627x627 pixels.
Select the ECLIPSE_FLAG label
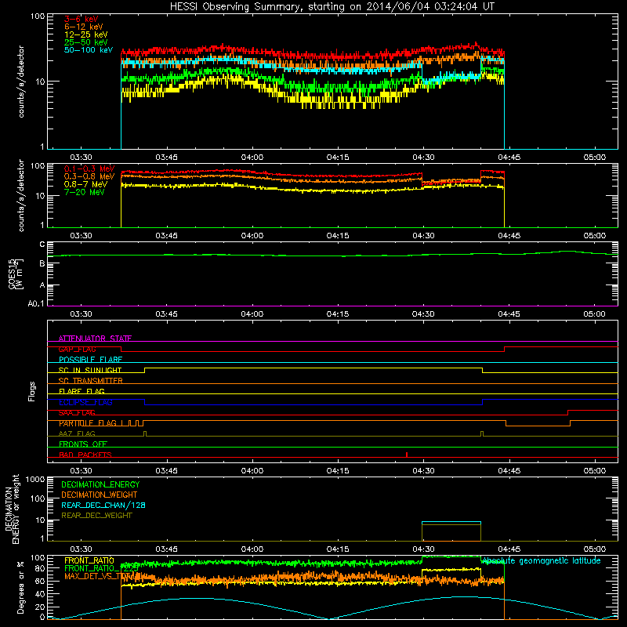(85, 402)
